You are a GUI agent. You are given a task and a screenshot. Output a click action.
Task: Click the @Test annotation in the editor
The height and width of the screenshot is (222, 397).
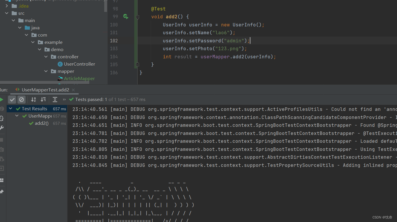[158, 9]
